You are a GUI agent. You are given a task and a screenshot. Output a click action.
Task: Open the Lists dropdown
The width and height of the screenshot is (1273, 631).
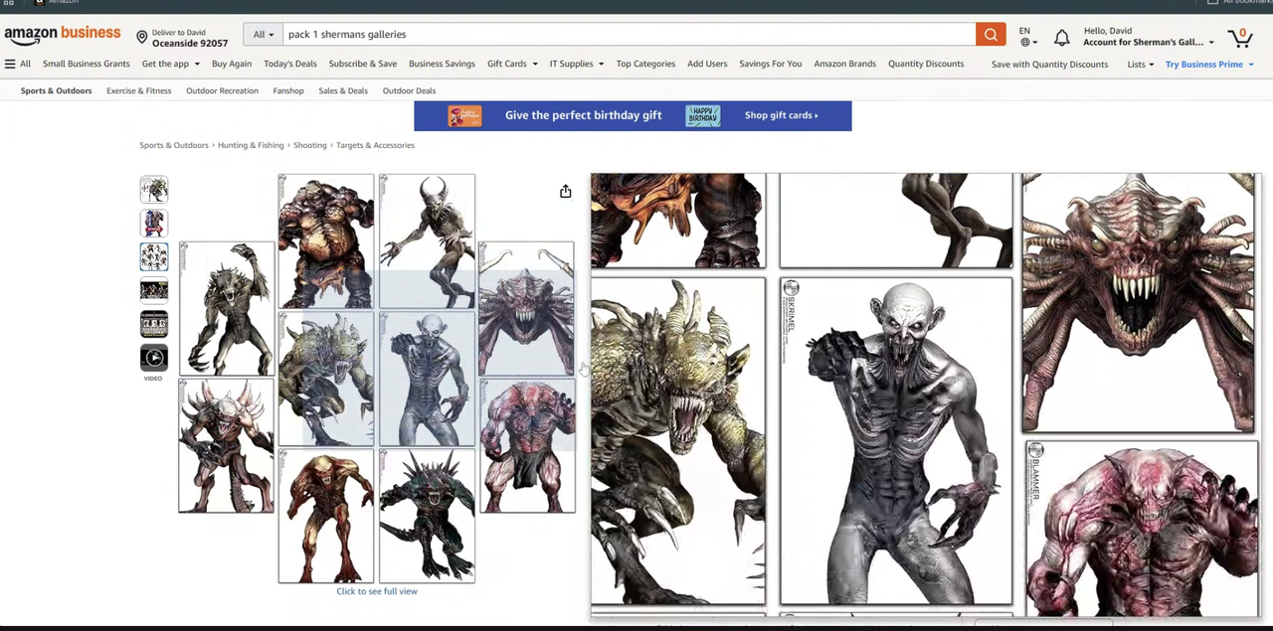(x=1140, y=65)
